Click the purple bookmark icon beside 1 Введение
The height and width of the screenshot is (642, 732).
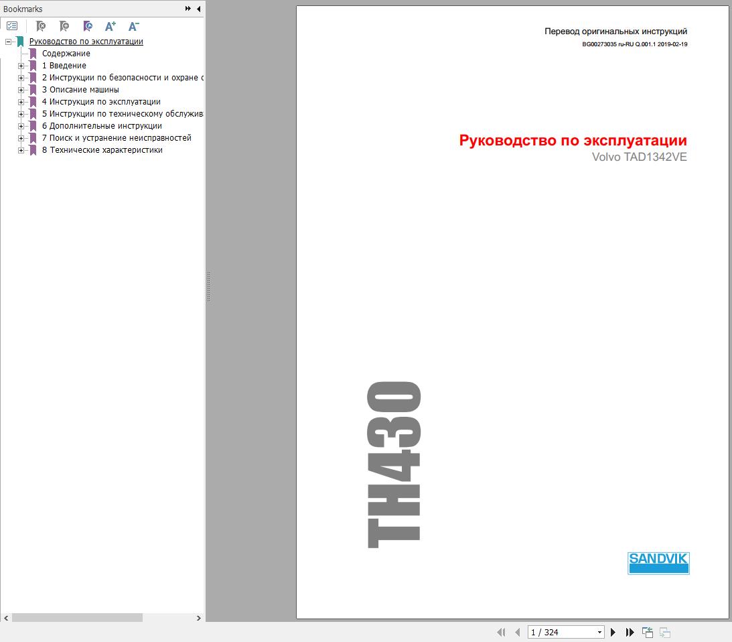coord(33,66)
